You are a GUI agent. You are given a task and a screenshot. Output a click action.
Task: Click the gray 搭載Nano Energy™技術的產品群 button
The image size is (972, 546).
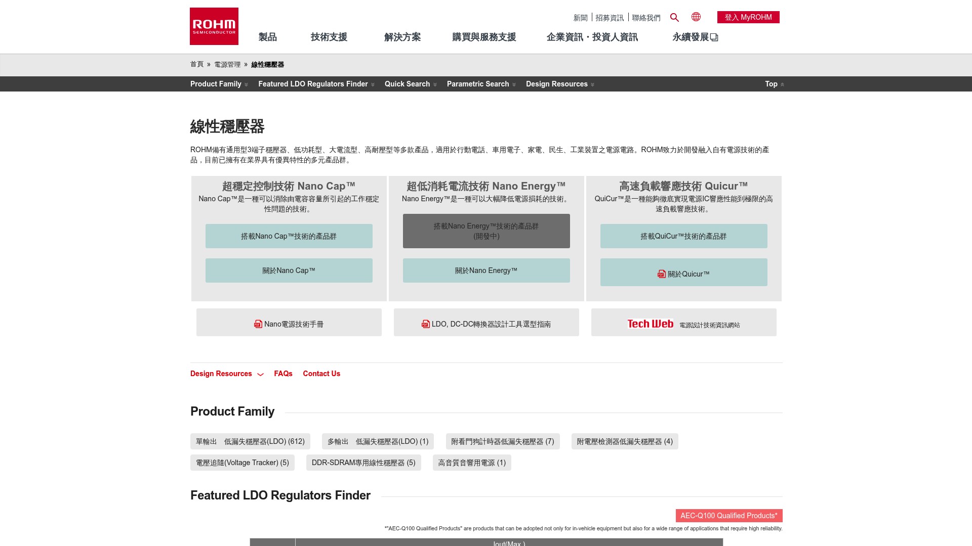[487, 231]
